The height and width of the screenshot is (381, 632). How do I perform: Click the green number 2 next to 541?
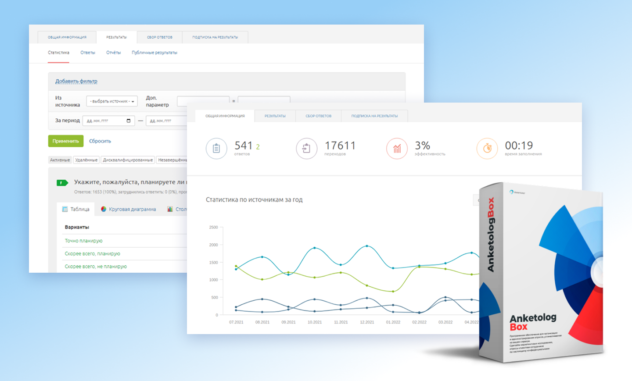coord(258,147)
